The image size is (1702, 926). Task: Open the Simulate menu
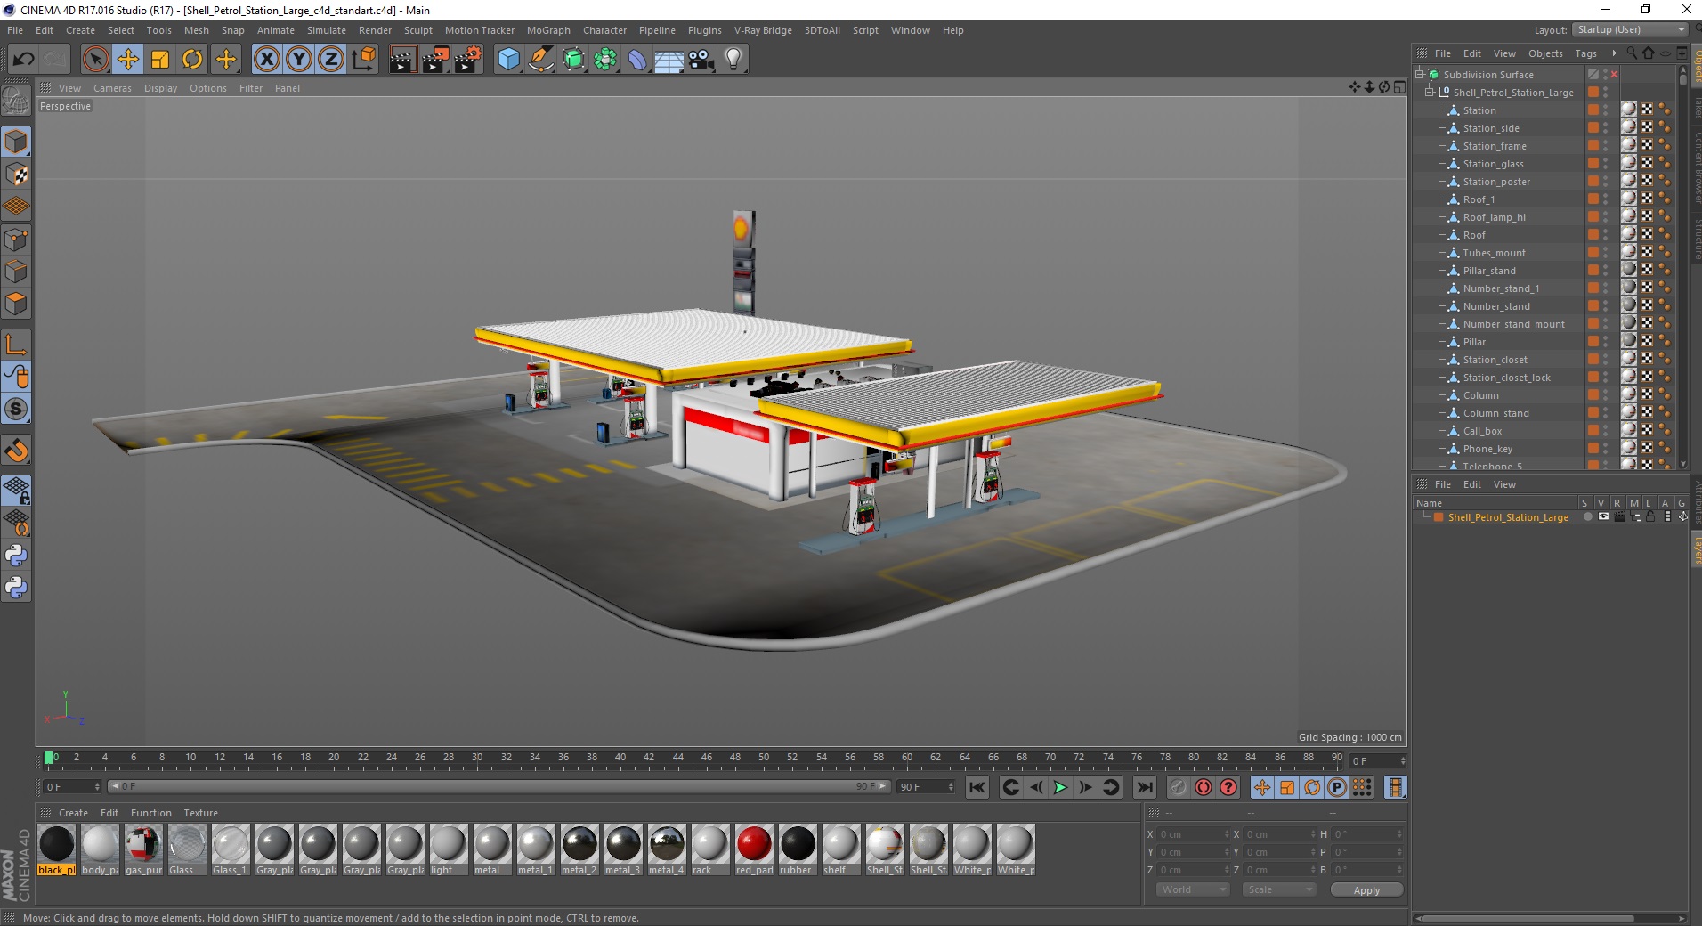[327, 30]
